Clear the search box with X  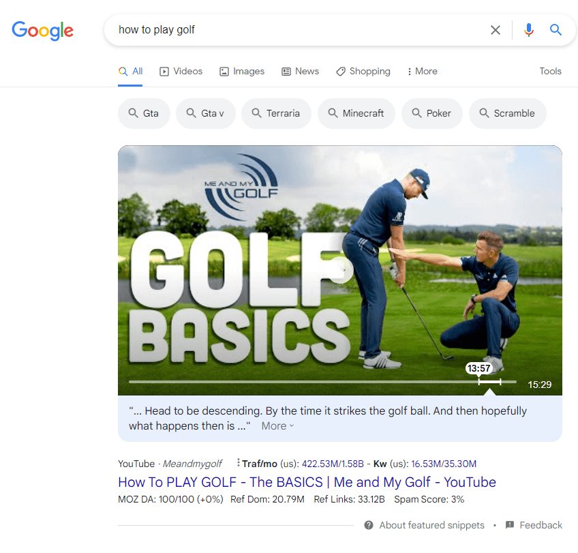click(x=496, y=30)
